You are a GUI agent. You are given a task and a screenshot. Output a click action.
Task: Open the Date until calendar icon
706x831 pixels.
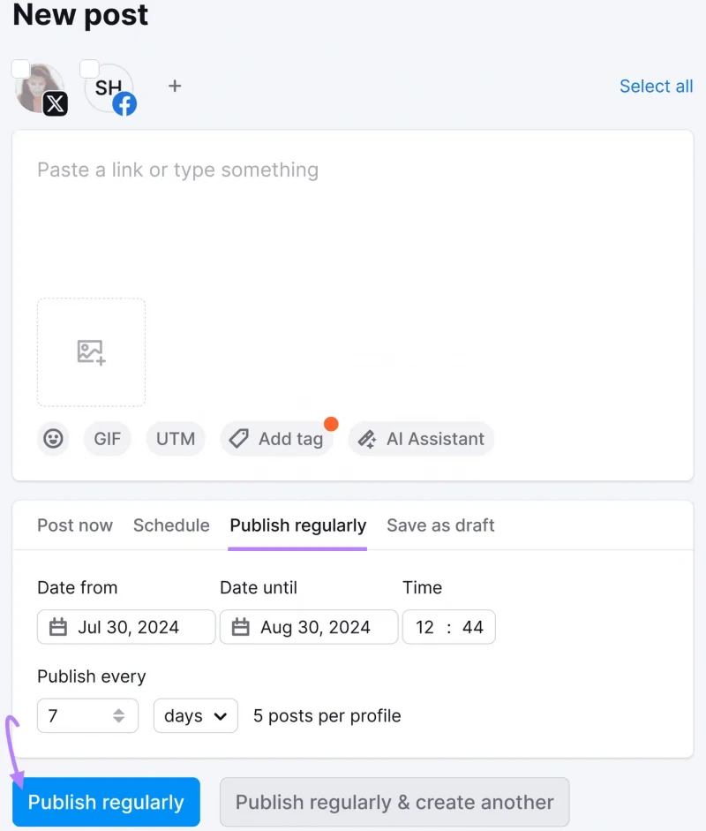pos(240,627)
